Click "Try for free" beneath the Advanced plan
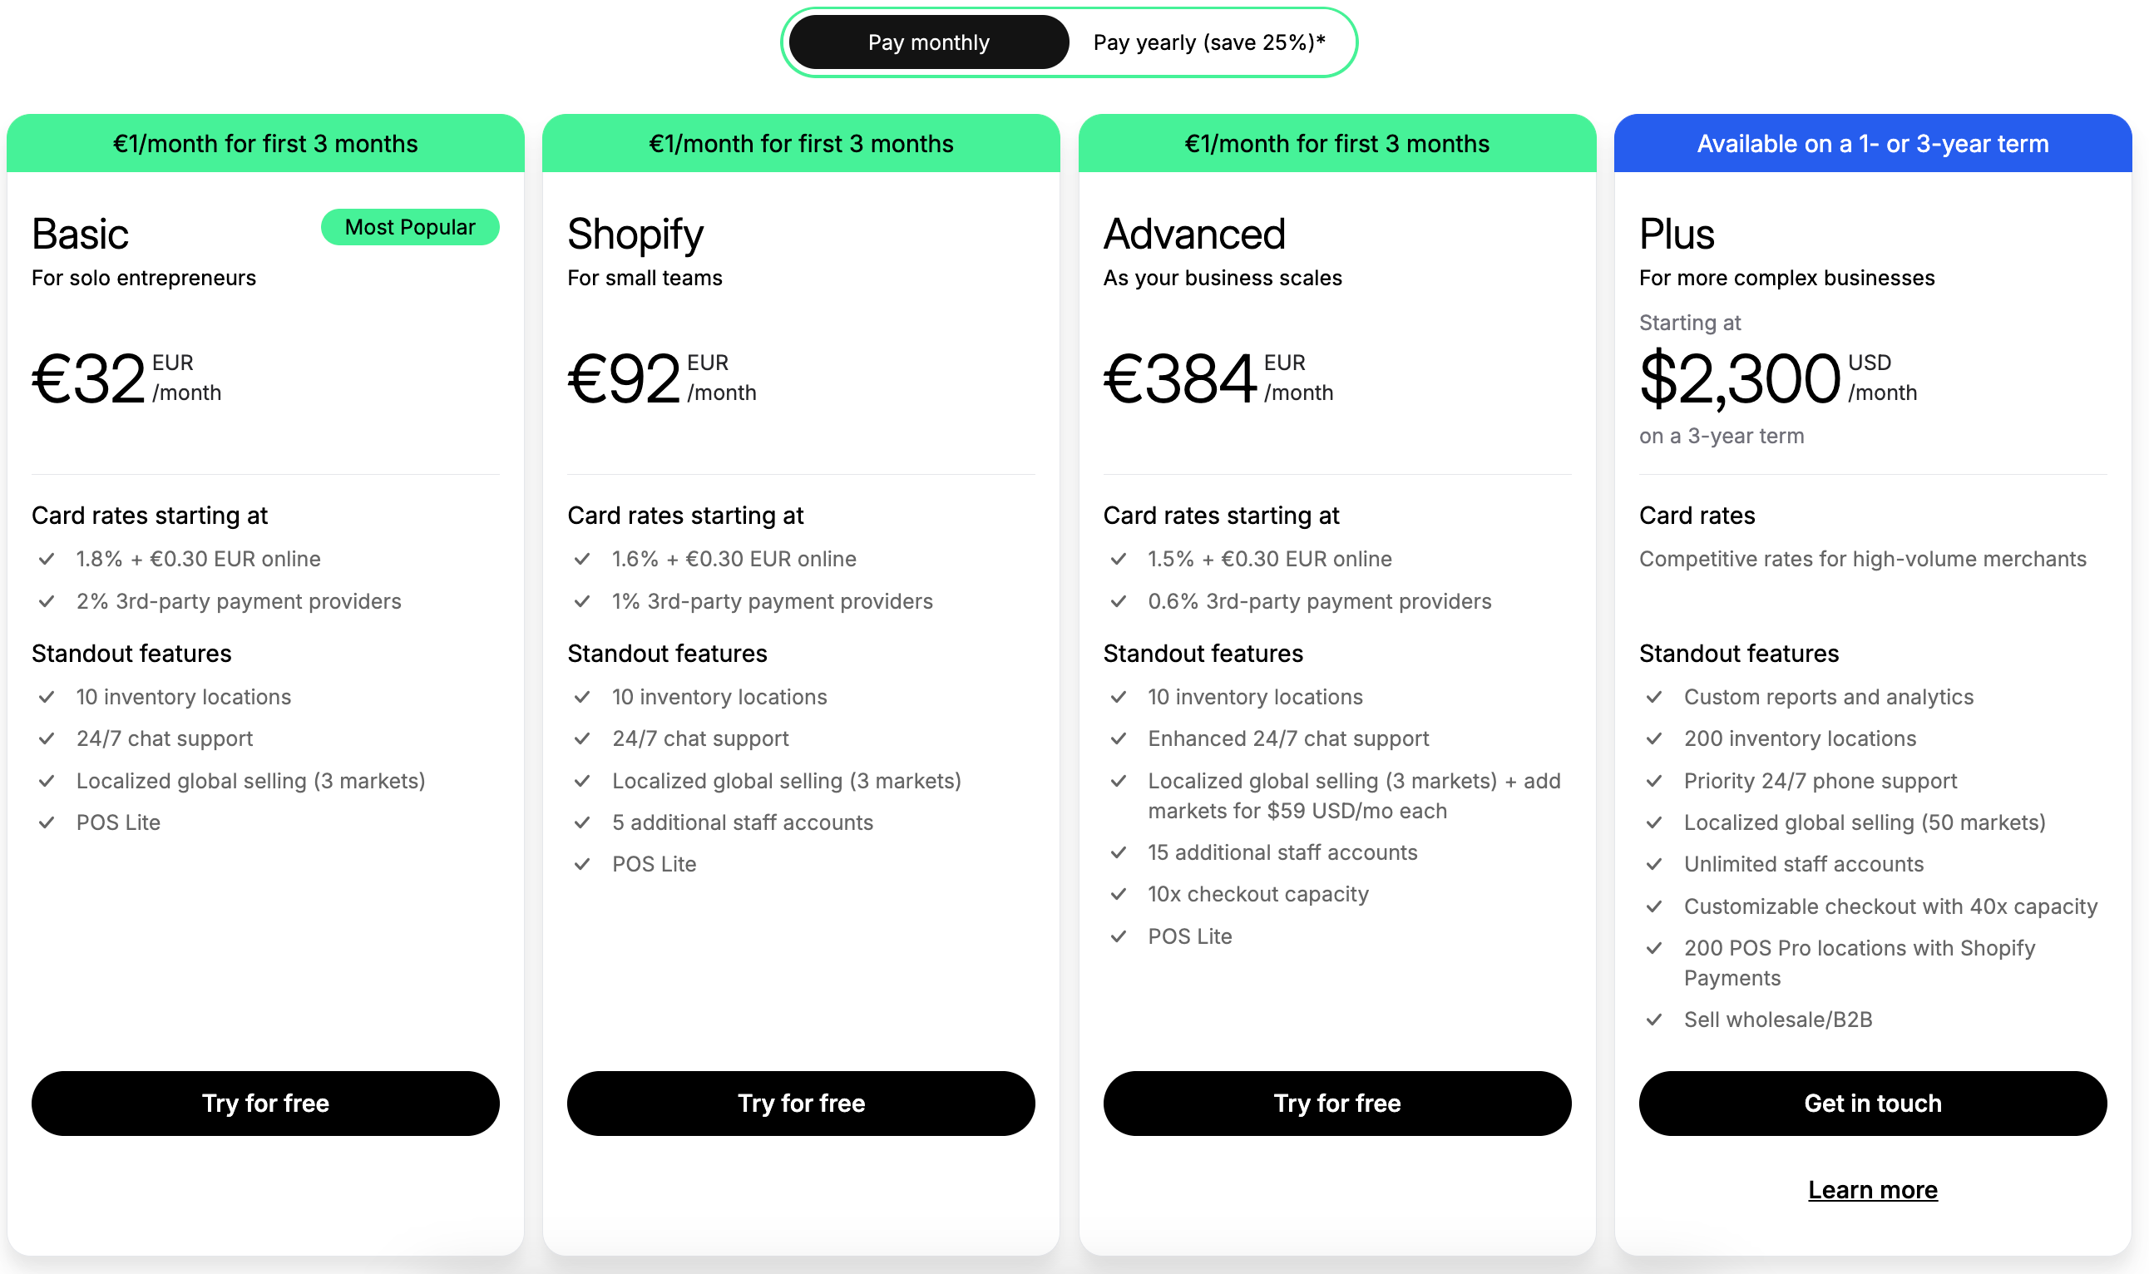The image size is (2149, 1274). [x=1336, y=1104]
